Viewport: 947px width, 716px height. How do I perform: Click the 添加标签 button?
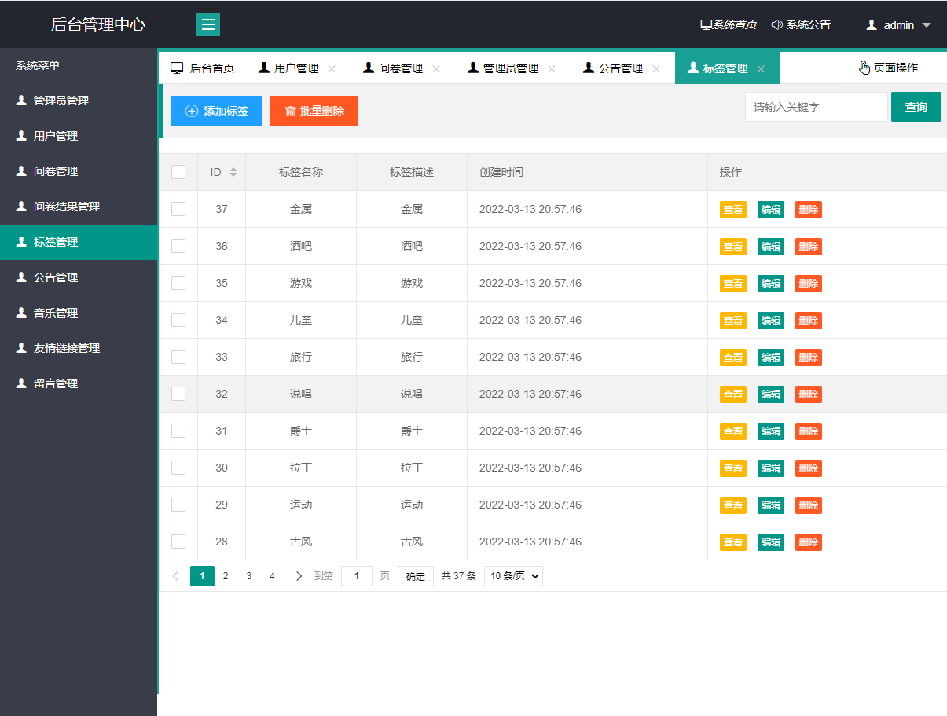(216, 111)
